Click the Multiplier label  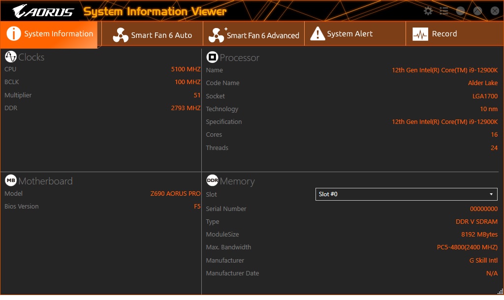pyautogui.click(x=18, y=95)
